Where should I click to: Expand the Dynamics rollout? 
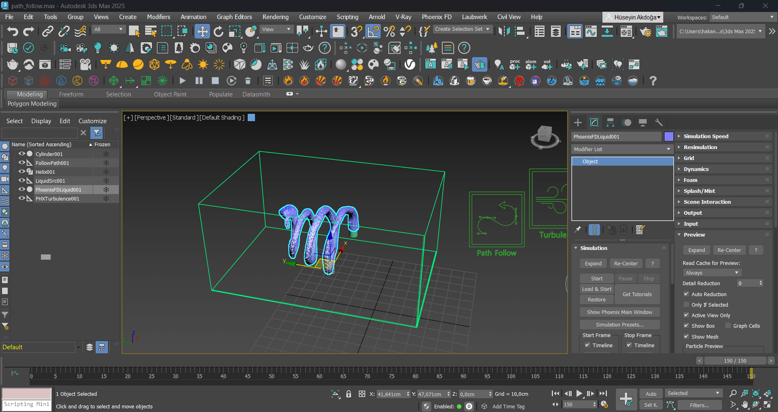click(x=696, y=169)
